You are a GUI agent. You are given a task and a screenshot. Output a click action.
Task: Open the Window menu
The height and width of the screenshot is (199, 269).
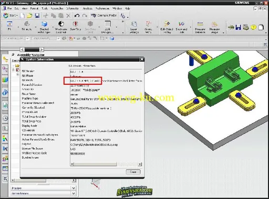tap(117, 8)
